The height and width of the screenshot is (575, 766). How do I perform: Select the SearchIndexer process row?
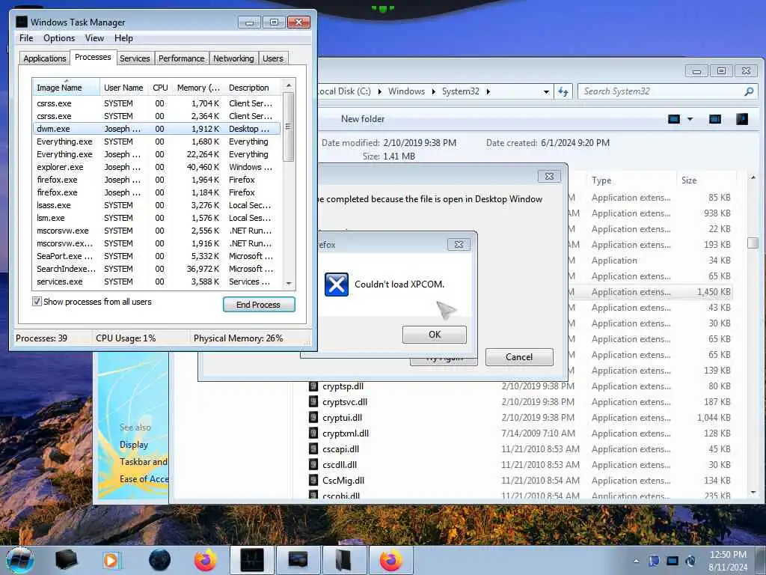pos(156,269)
